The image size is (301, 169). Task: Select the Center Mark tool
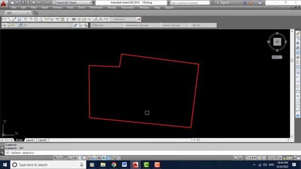pos(79,19)
